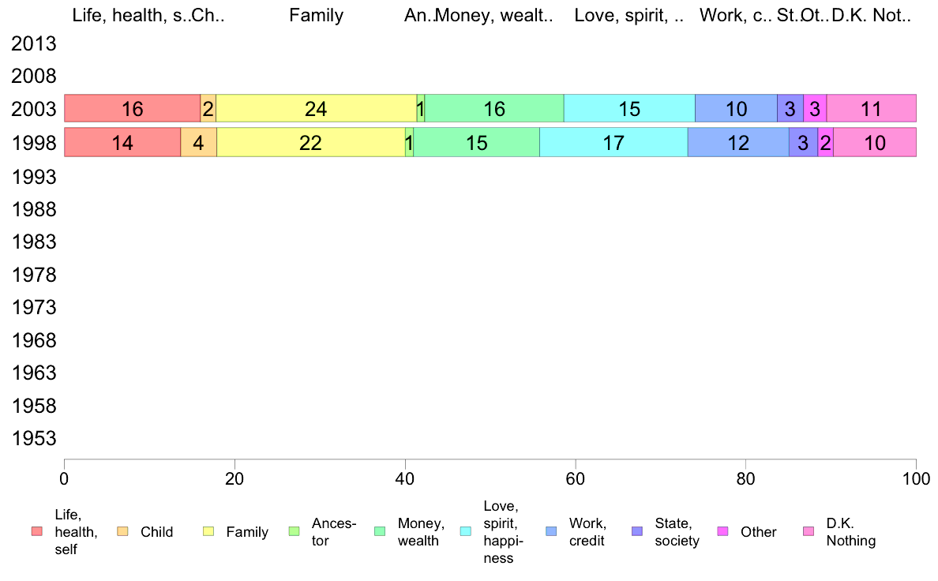
Task: Click the 1998 Child segment showing 4
Action: coord(199,142)
